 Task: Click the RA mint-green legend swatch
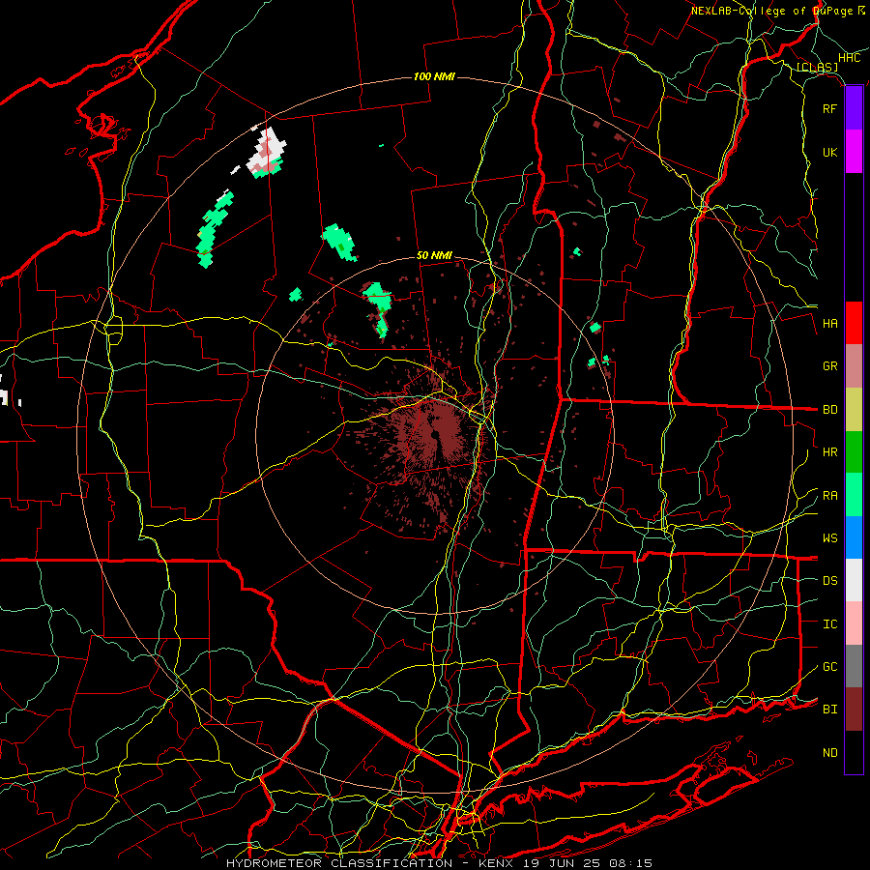(854, 495)
